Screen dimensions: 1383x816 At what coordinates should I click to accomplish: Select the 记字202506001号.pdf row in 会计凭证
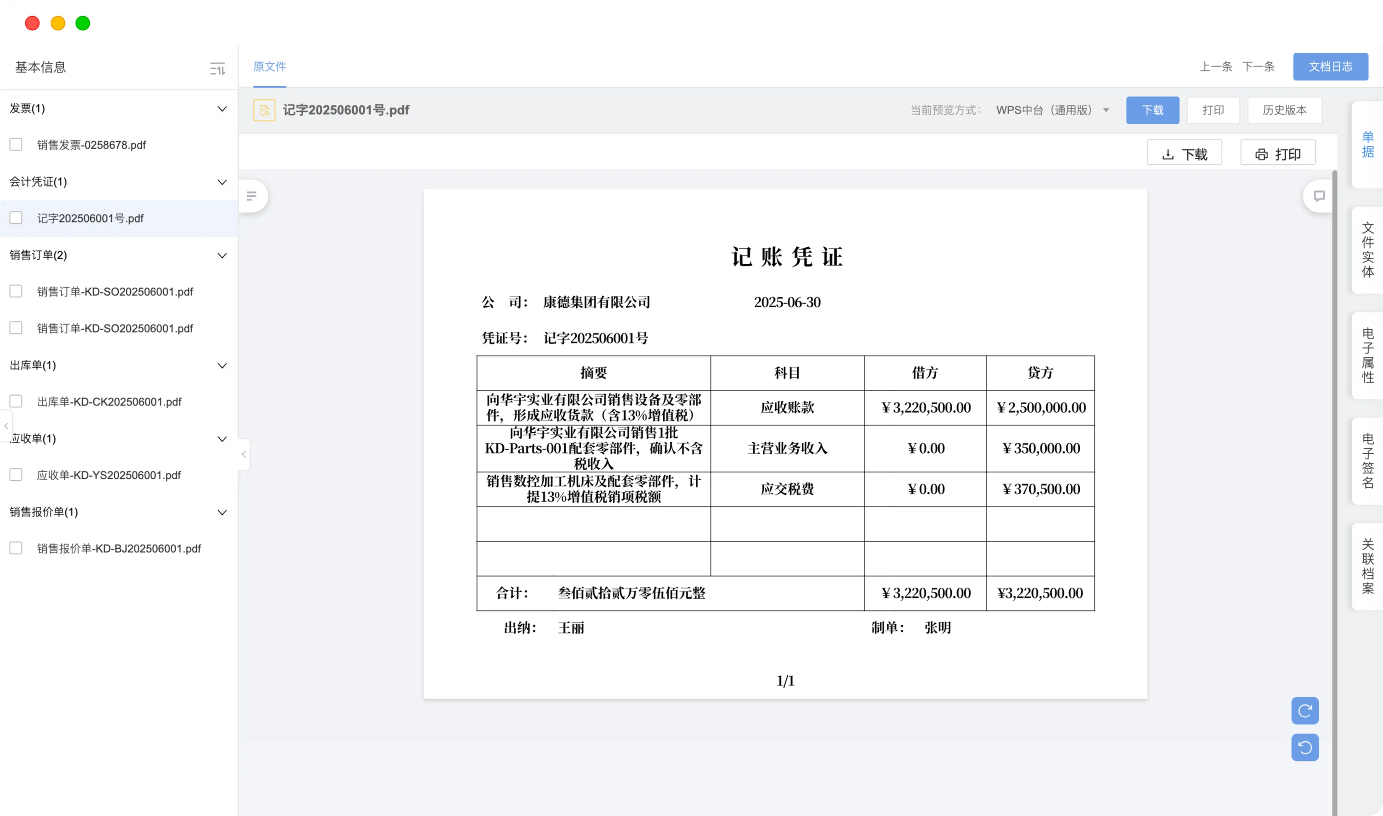click(119, 218)
